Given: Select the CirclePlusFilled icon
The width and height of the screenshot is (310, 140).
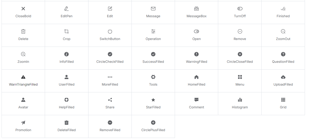Looking at the screenshot, I should [x=153, y=123].
